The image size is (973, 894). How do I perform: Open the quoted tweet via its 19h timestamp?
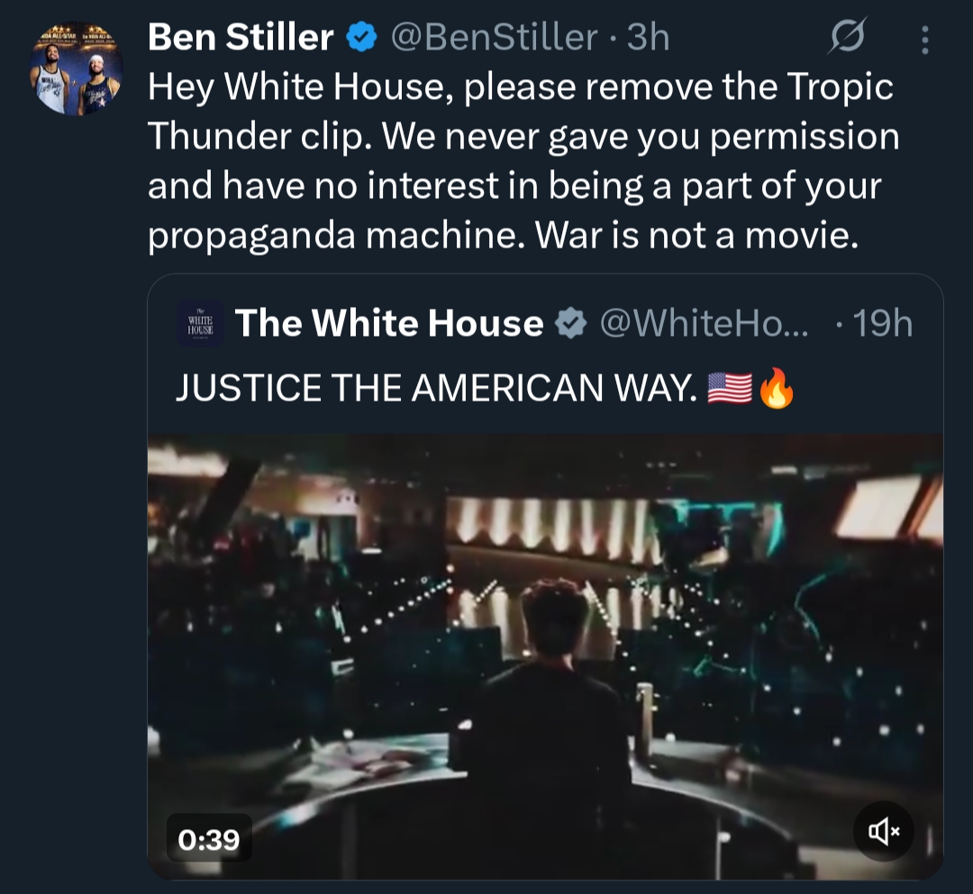[883, 324]
